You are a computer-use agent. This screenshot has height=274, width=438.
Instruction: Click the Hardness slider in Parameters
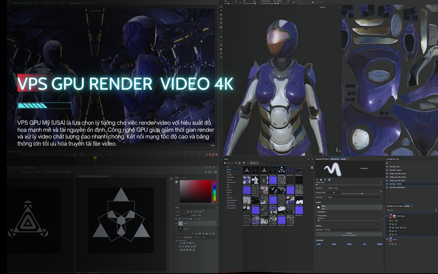(350, 221)
